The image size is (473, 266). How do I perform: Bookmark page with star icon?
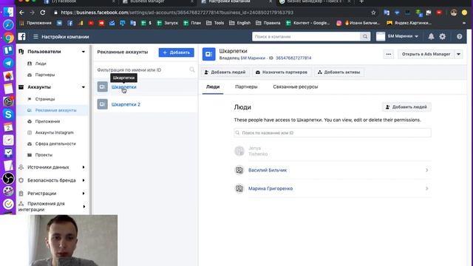click(373, 13)
